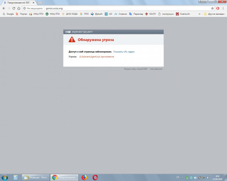Switch to the Chrome Предупреждение taskbar window
The image size is (227, 181).
[64, 177]
